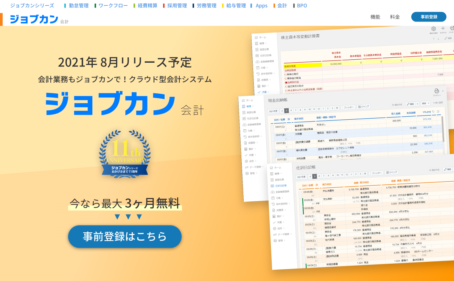The width and height of the screenshot is (454, 281).
Task: Open the 機能 header link
Action: (x=375, y=17)
